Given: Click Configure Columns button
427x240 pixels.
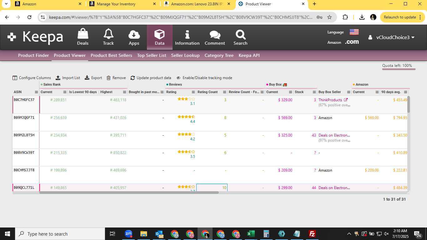Looking at the screenshot, I should tap(32, 78).
